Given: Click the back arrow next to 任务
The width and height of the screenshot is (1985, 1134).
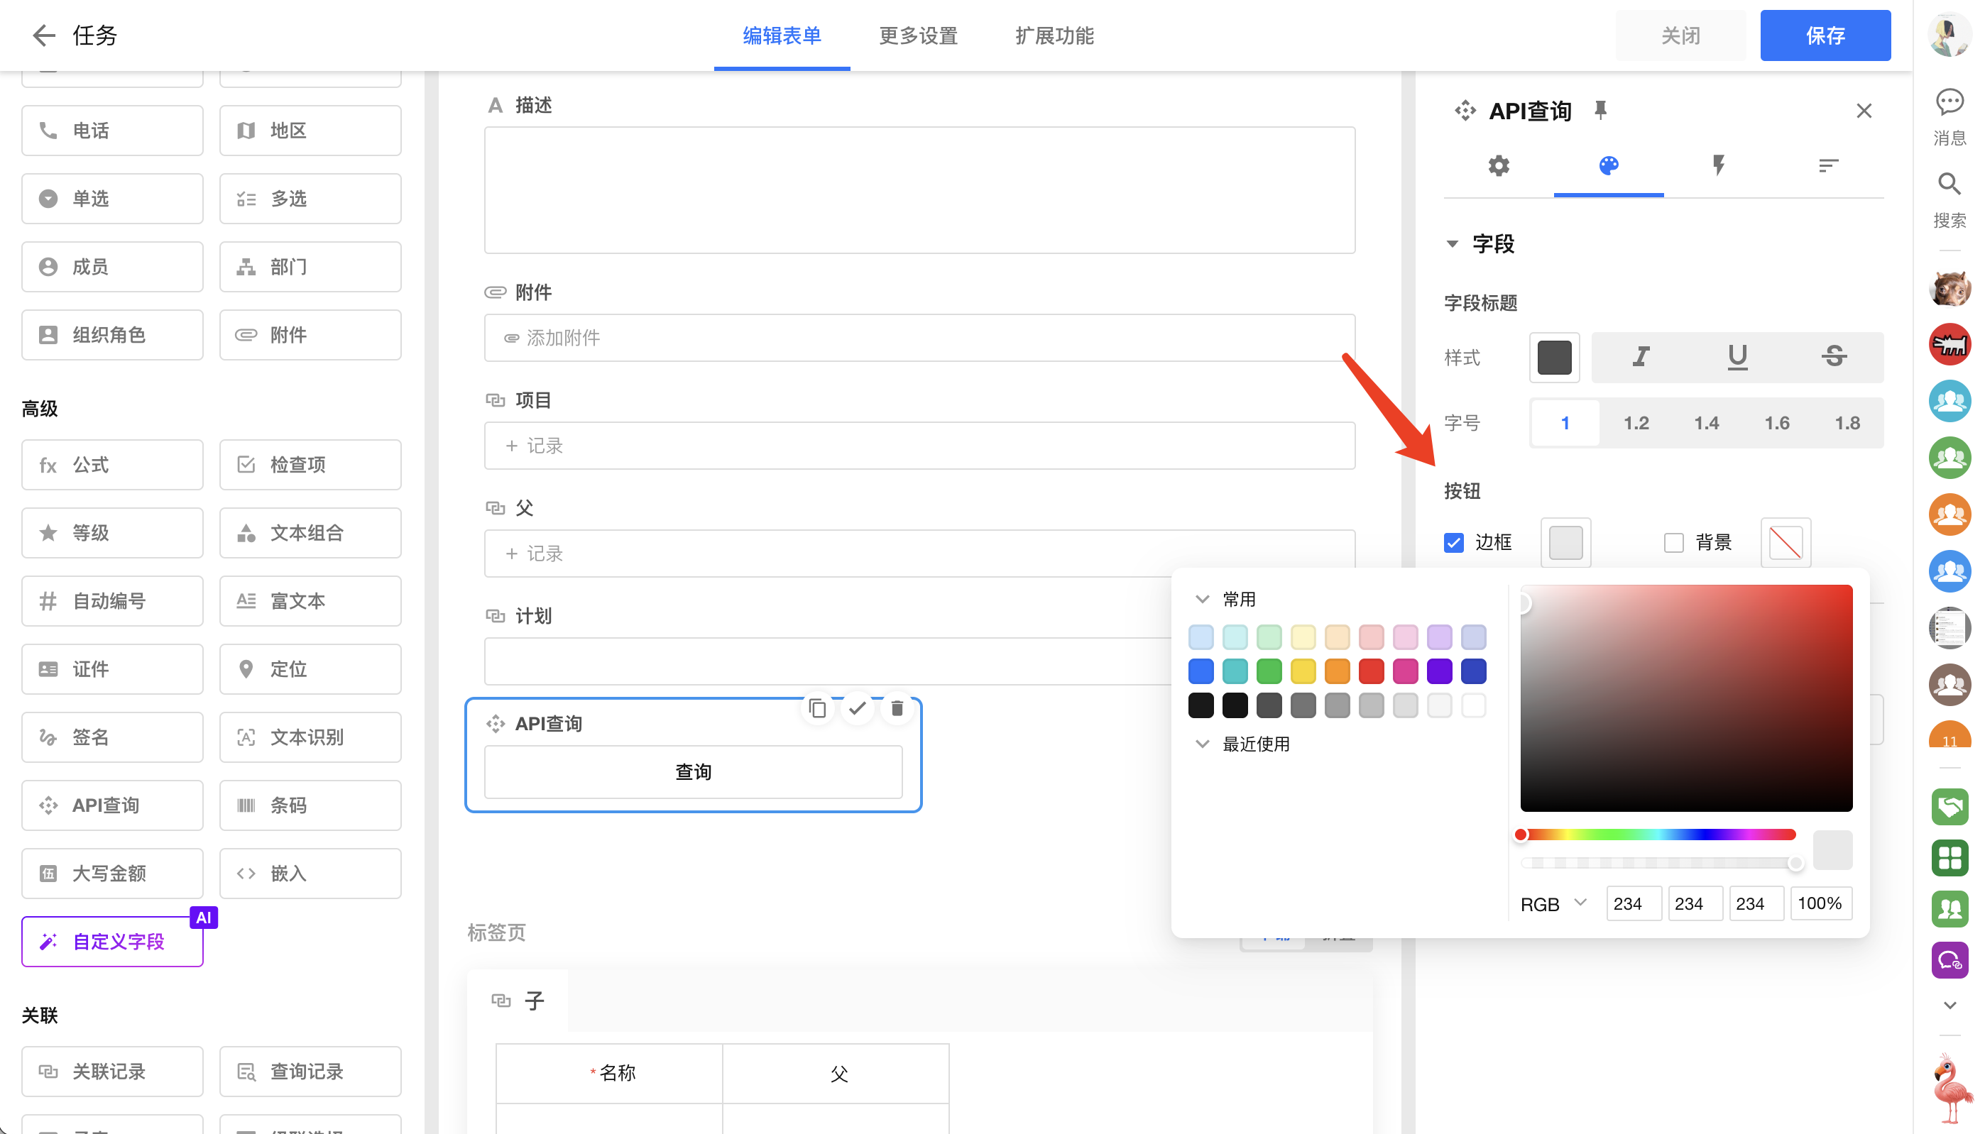Looking at the screenshot, I should pyautogui.click(x=43, y=35).
